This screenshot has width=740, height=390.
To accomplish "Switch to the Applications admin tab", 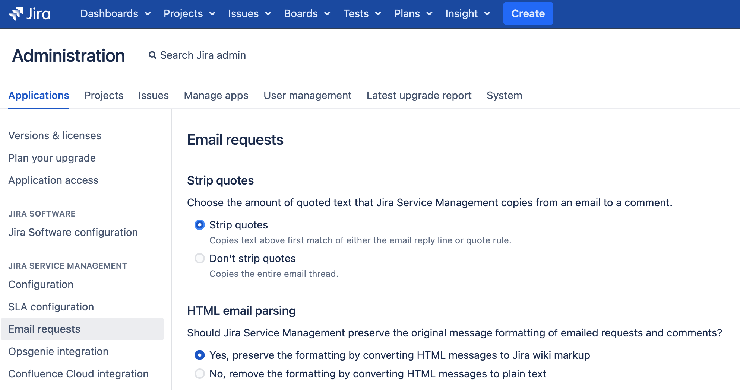I will pos(39,96).
